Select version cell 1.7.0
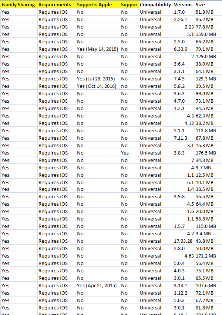This screenshot has width=222, height=315. pyautogui.click(x=184, y=12)
